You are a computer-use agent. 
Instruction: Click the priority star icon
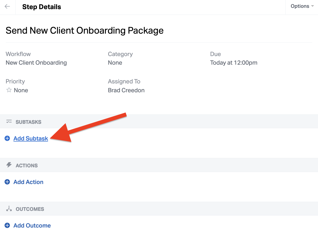pos(9,90)
